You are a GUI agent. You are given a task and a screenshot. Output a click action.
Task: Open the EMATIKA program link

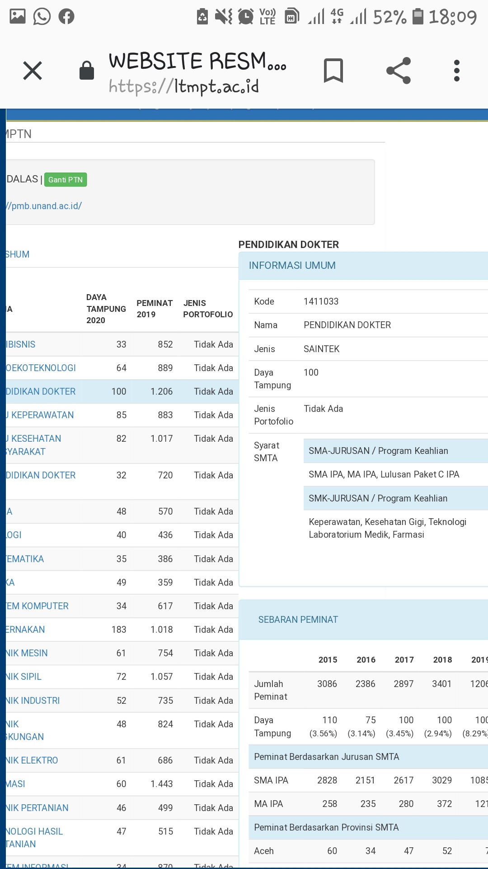(x=25, y=559)
